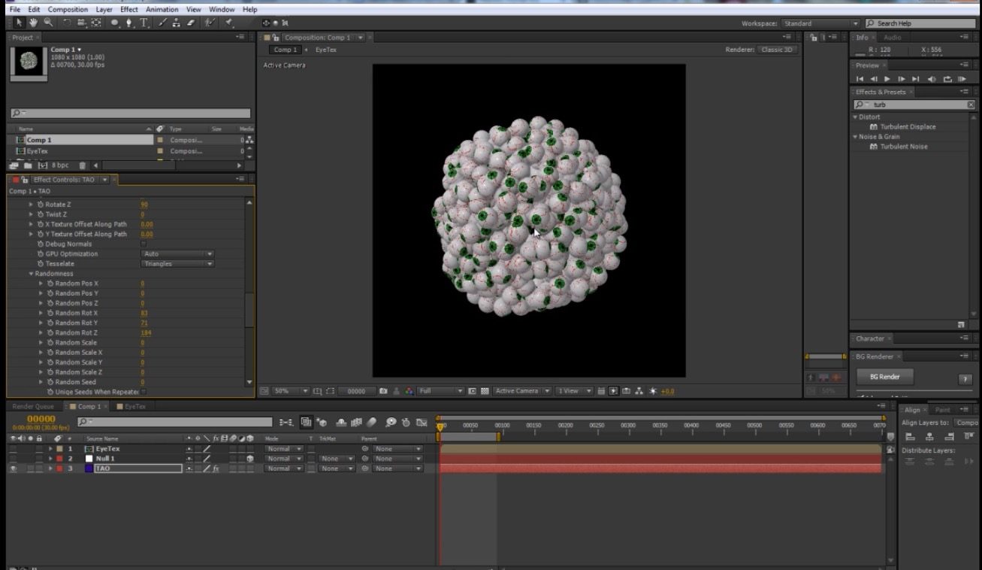Image resolution: width=982 pixels, height=570 pixels.
Task: Play preview in Preview panel
Action: click(x=887, y=79)
